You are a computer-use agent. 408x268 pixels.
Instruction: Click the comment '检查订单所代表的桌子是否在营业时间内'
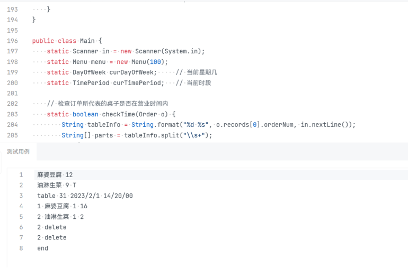point(114,104)
